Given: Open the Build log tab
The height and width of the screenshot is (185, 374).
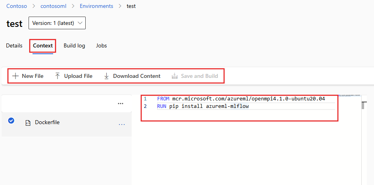Looking at the screenshot, I should coord(74,45).
